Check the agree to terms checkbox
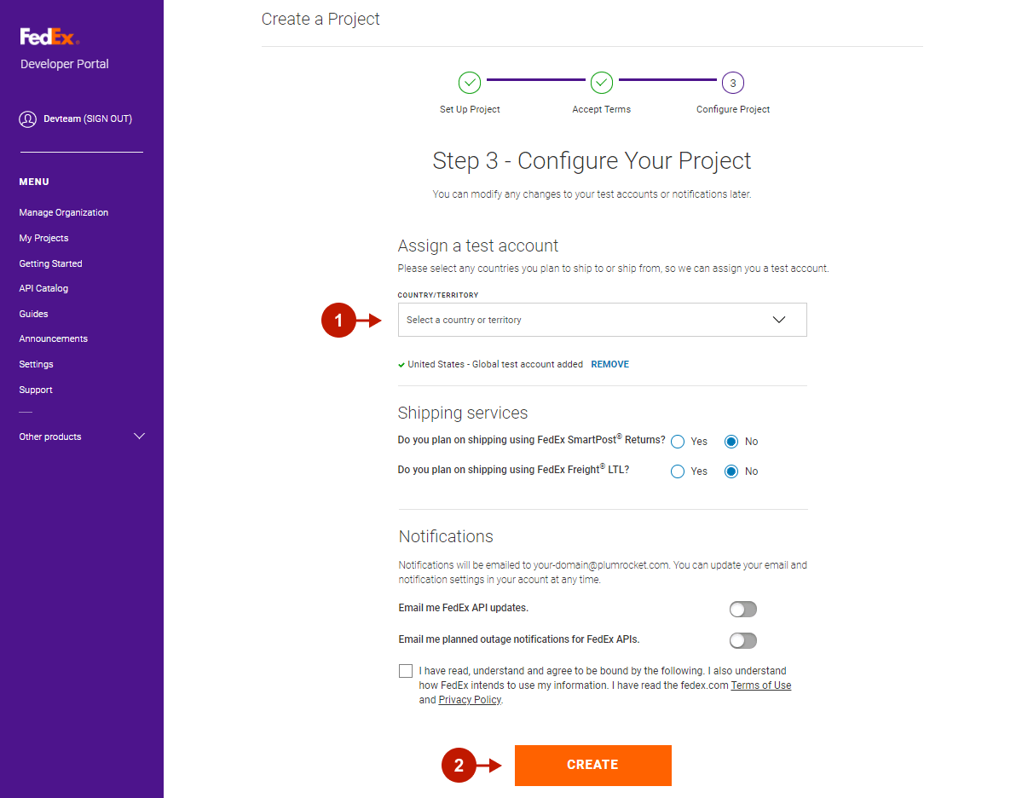 click(x=406, y=671)
